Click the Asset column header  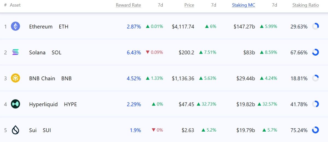click(x=15, y=5)
